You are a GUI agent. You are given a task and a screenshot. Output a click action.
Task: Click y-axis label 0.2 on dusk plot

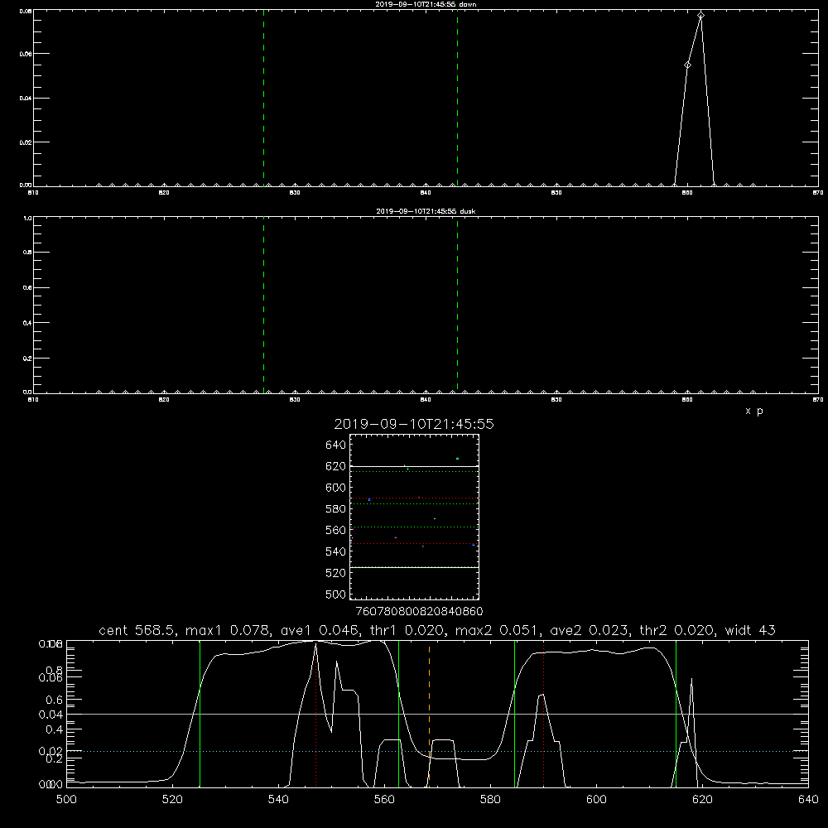28,358
